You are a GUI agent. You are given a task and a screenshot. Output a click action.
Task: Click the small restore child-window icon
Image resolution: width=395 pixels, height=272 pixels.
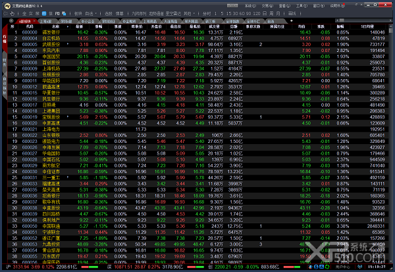[356, 5]
